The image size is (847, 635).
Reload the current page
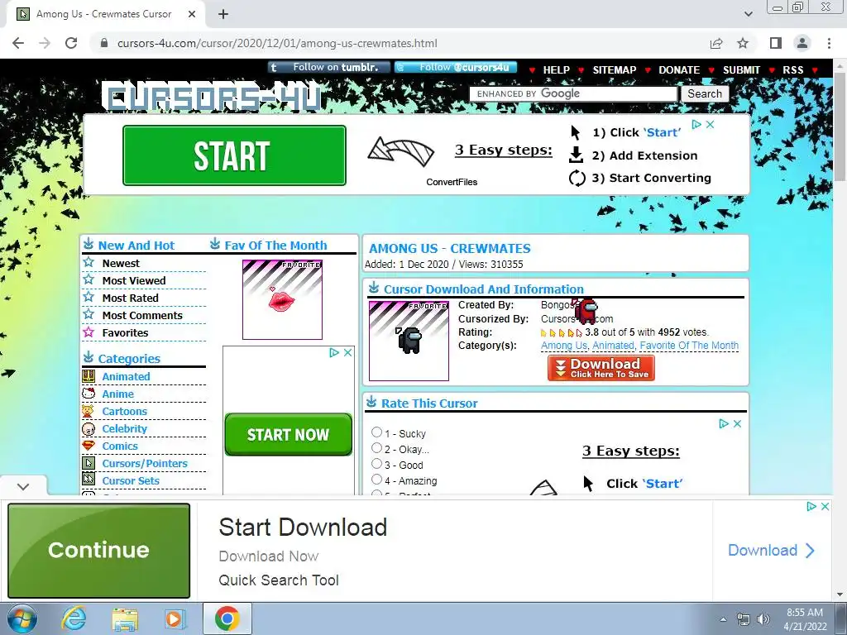click(x=71, y=43)
